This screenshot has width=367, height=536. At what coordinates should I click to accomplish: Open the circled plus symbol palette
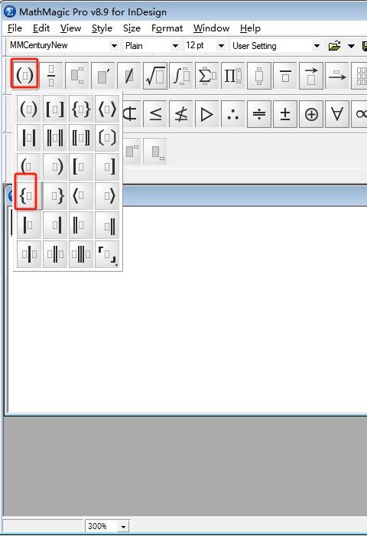pyautogui.click(x=310, y=114)
